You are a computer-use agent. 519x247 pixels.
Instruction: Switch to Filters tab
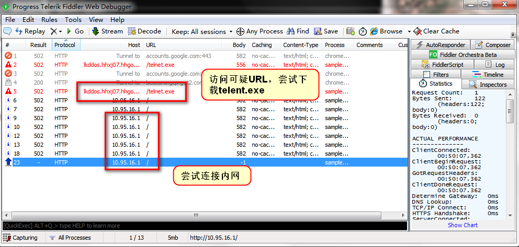click(436, 75)
